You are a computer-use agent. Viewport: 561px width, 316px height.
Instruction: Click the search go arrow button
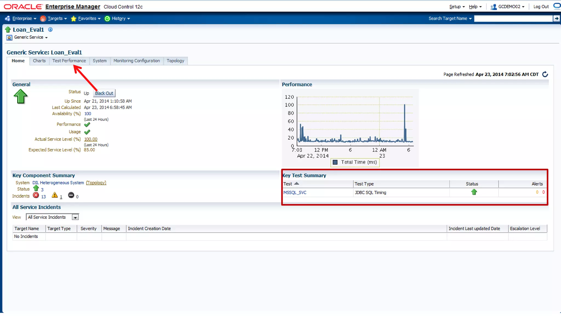pyautogui.click(x=556, y=19)
